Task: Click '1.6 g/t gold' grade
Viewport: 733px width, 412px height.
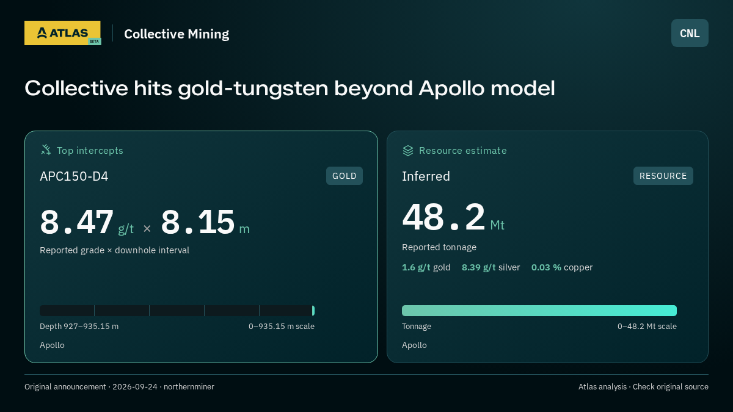Action: click(426, 267)
